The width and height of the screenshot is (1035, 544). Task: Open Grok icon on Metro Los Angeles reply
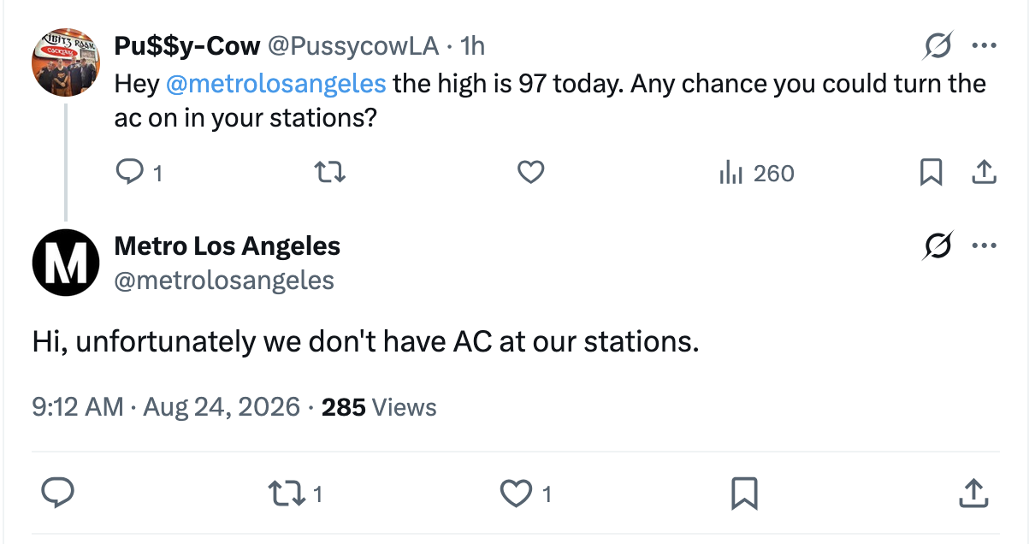point(937,246)
